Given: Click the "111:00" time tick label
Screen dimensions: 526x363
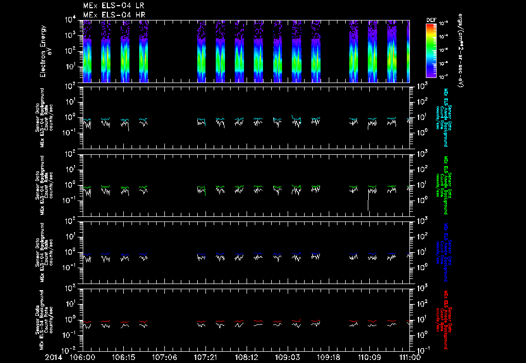Looking at the screenshot, I should [x=409, y=357].
